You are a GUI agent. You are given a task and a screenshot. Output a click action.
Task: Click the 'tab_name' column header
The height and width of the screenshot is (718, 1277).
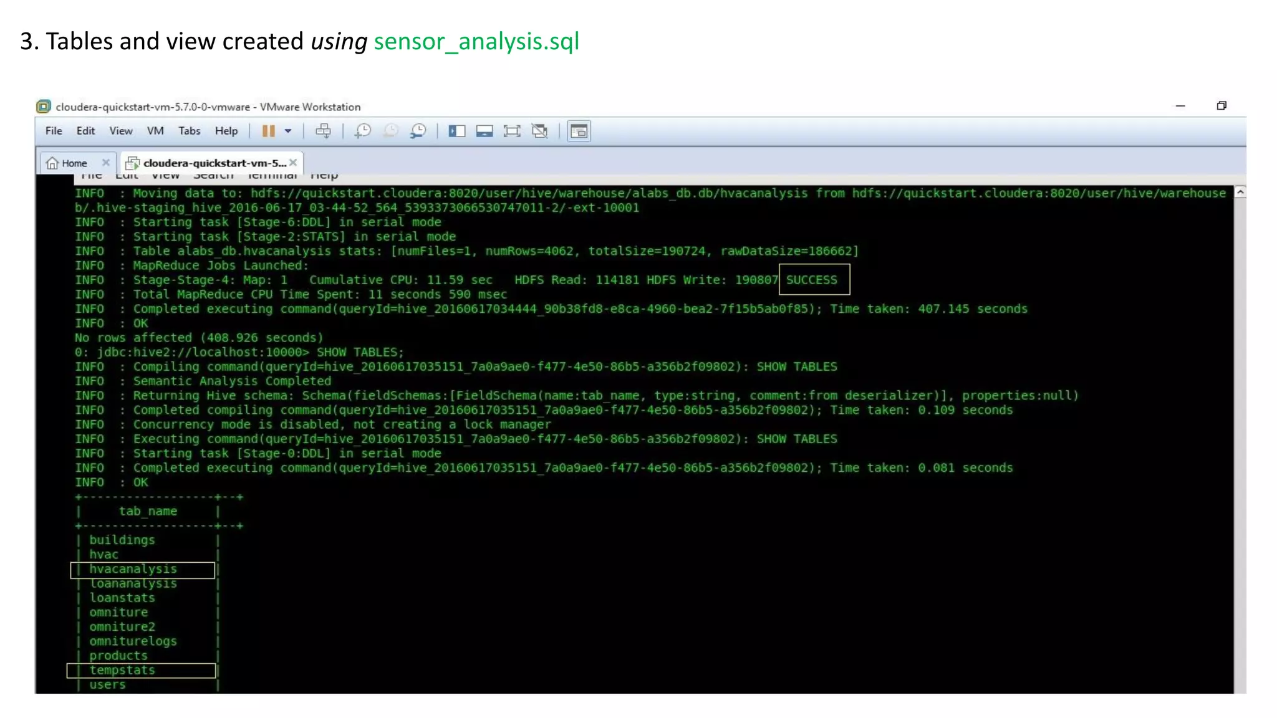(x=148, y=511)
